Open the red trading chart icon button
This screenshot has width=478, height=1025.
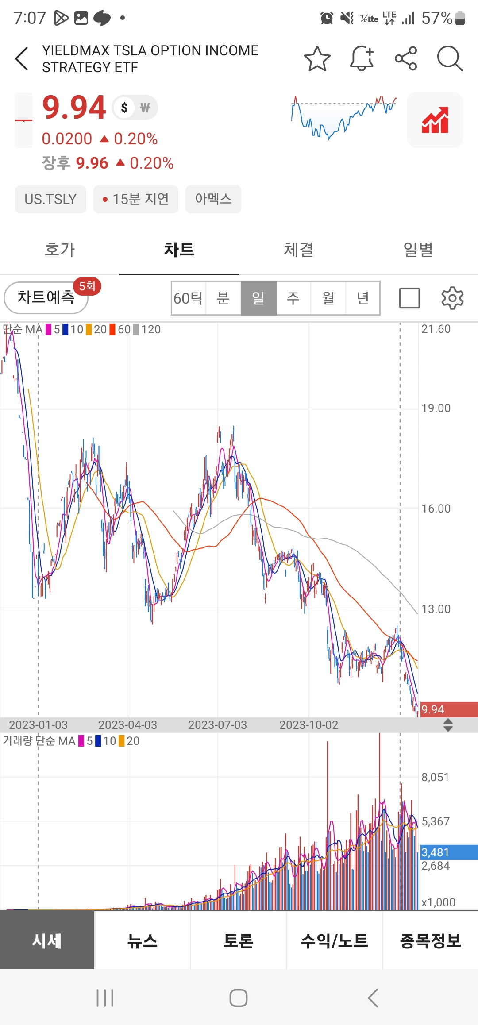(x=435, y=120)
